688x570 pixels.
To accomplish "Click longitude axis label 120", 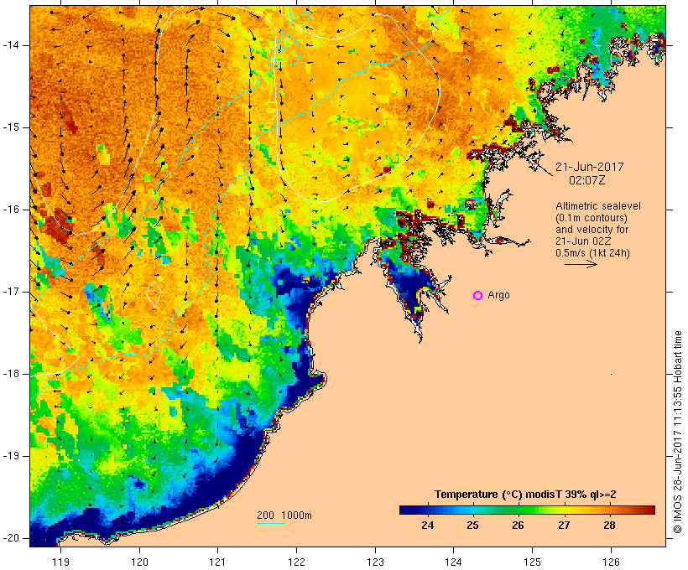I will click(139, 562).
